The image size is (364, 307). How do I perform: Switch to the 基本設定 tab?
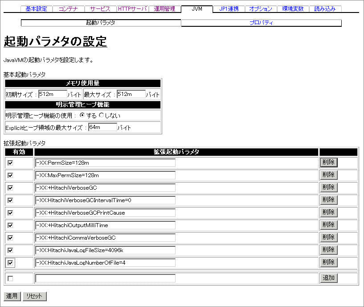coord(36,8)
